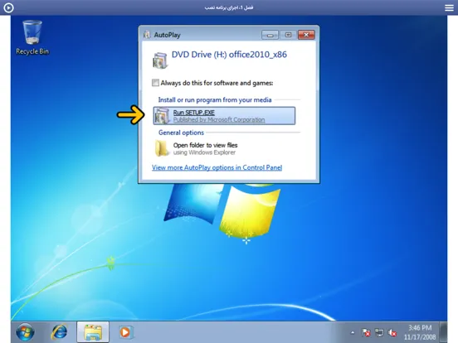This screenshot has width=458, height=343.
Task: Show hidden tray icons arrow
Action: [353, 332]
